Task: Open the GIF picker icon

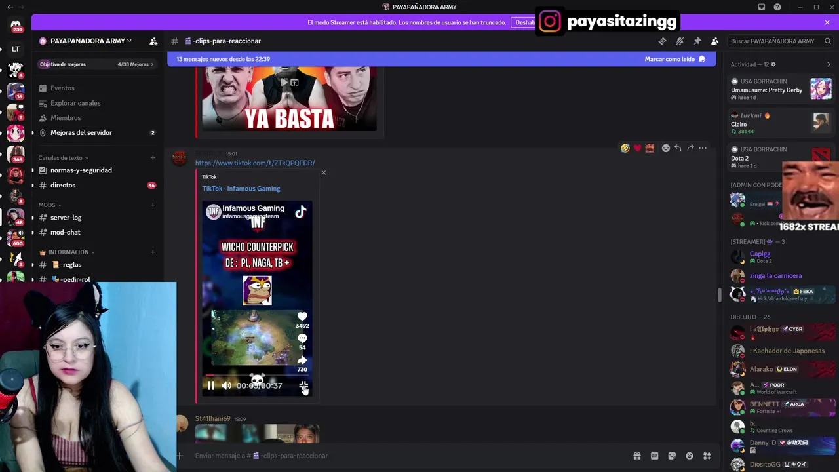Action: tap(654, 456)
